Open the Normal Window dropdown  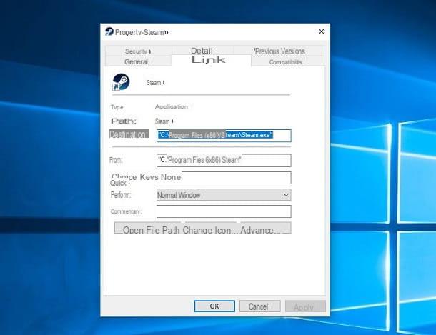(x=224, y=195)
